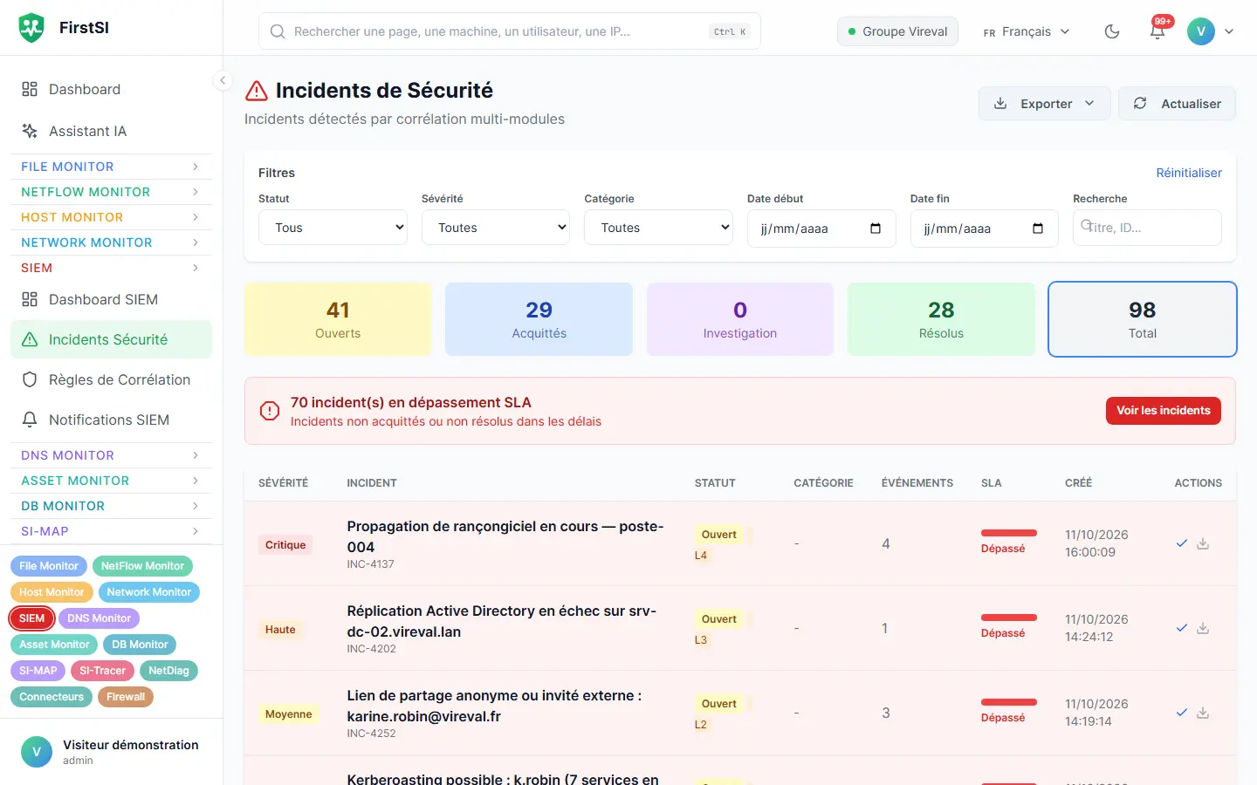Viewport: 1257px width, 785px height.
Task: Filter by the 28 Résolus card
Action: [x=941, y=319]
